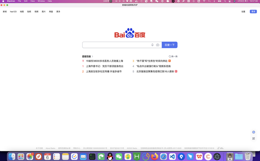Click the Spotlight search icon in menu bar
The height and width of the screenshot is (161, 260).
coord(225,1)
